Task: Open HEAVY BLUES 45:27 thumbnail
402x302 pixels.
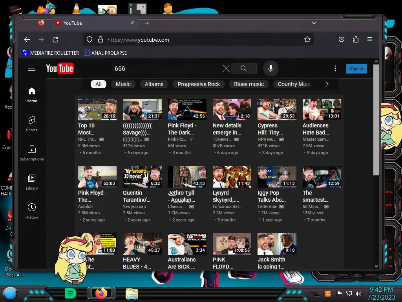Action: 142,244
